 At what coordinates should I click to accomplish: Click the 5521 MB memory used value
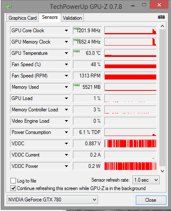pos(88,87)
